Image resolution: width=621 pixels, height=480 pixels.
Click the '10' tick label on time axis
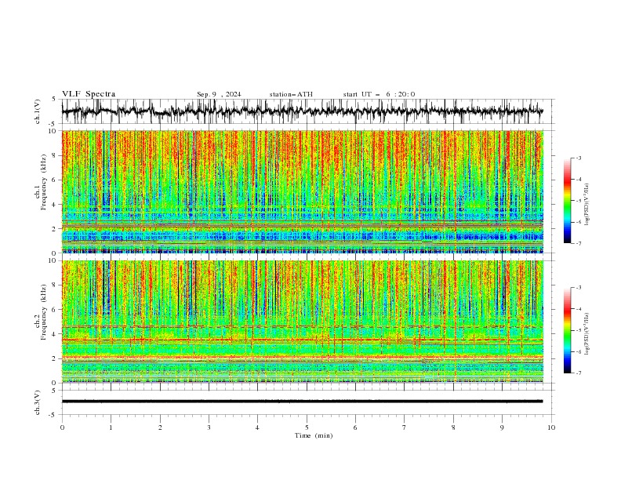(x=551, y=427)
